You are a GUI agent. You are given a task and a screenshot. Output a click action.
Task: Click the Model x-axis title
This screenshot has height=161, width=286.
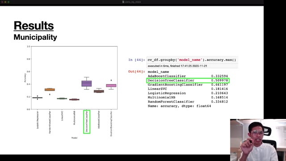pos(74,138)
